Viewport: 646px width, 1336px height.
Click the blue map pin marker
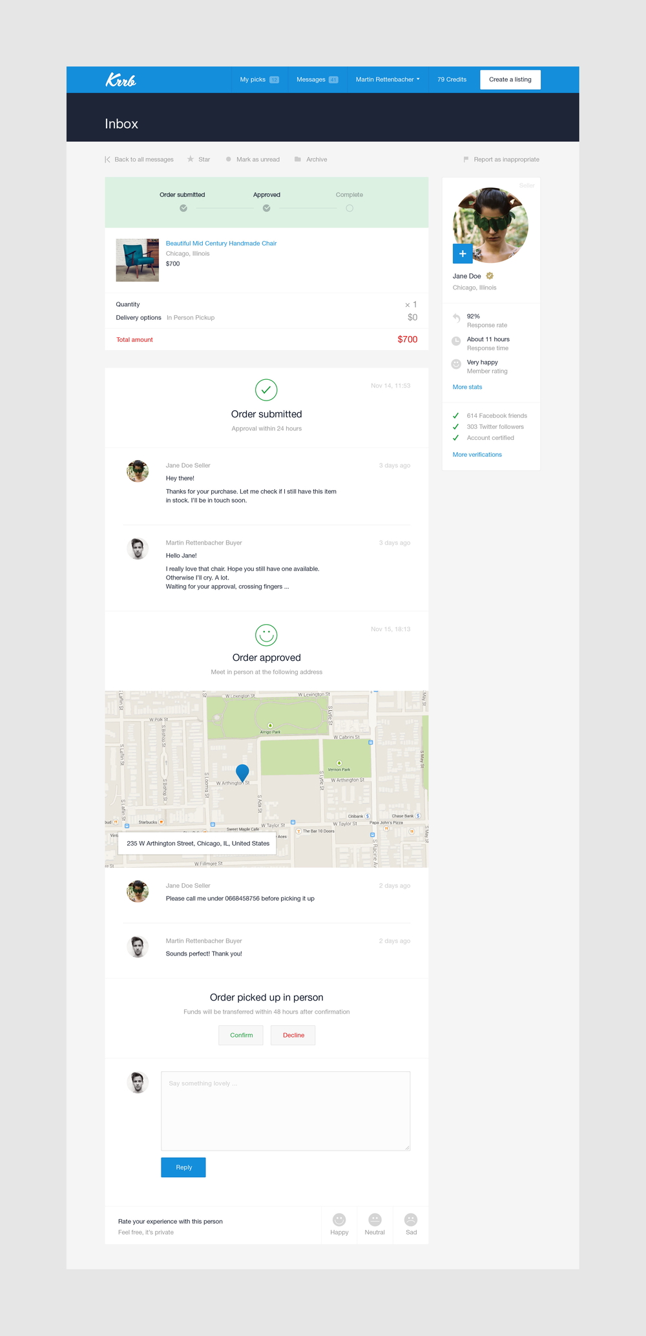pyautogui.click(x=242, y=773)
